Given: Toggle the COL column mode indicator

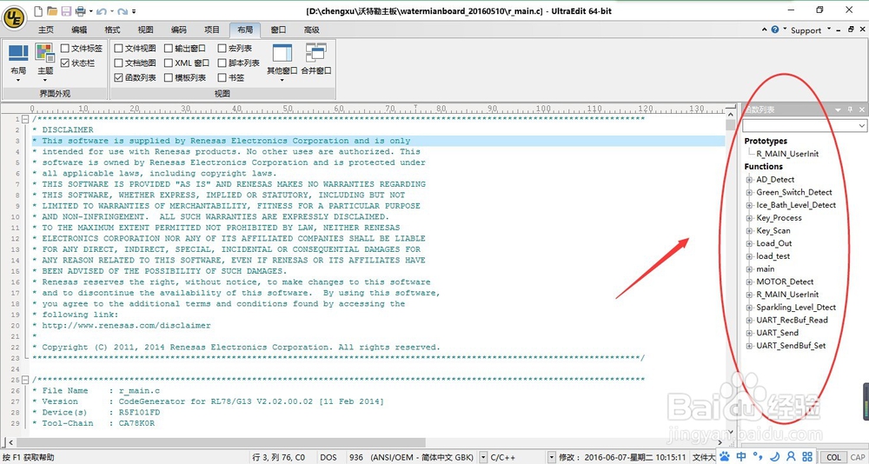Looking at the screenshot, I should [x=833, y=457].
